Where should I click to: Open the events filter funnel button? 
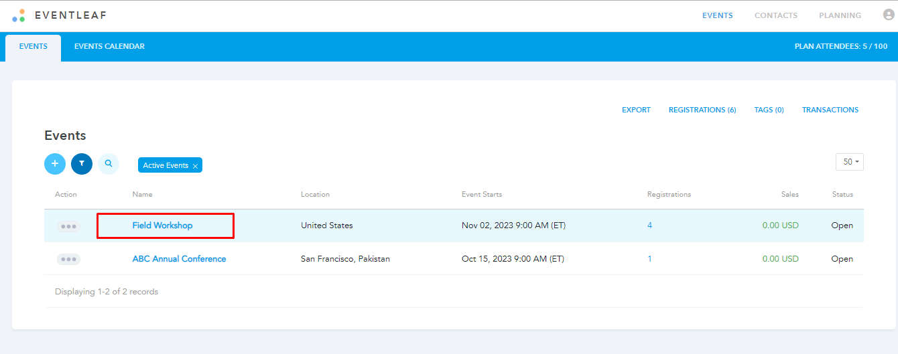(x=82, y=163)
